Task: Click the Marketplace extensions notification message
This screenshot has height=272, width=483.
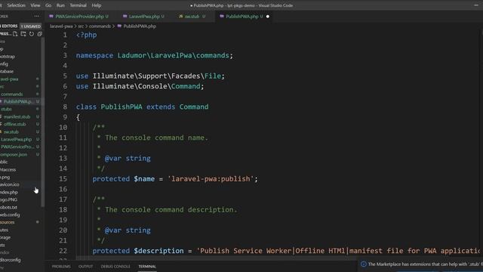Action: [425, 264]
